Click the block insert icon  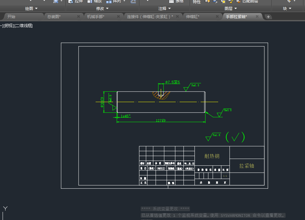[x=289, y=1]
